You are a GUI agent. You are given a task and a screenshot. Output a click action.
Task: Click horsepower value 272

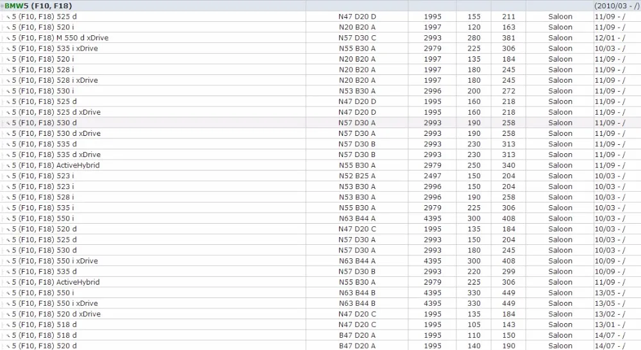click(509, 91)
